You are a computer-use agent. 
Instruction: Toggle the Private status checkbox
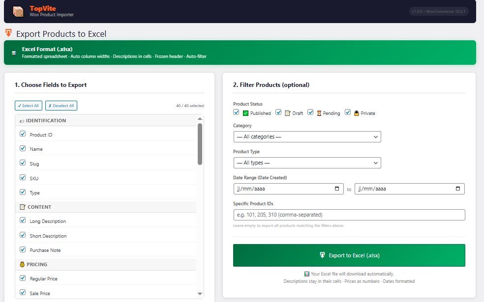[348, 112]
